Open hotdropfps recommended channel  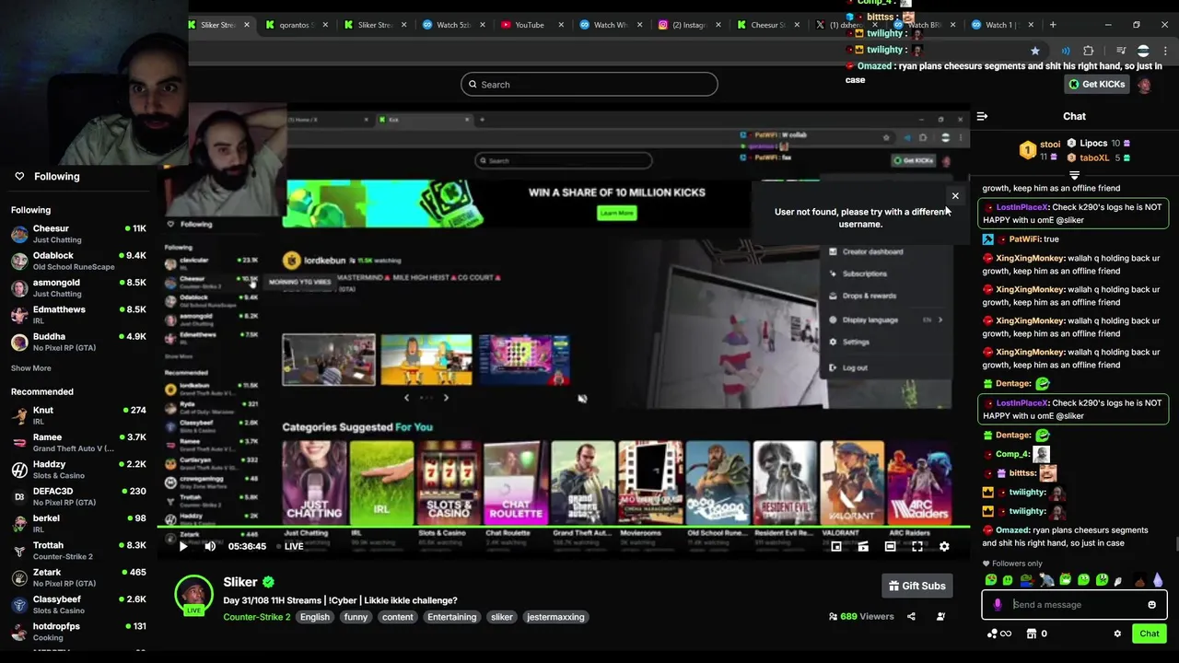(x=77, y=632)
